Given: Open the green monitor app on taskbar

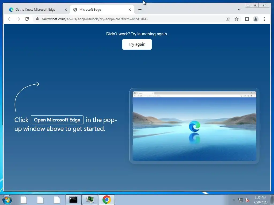Looking at the screenshot, I should pyautogui.click(x=90, y=200).
